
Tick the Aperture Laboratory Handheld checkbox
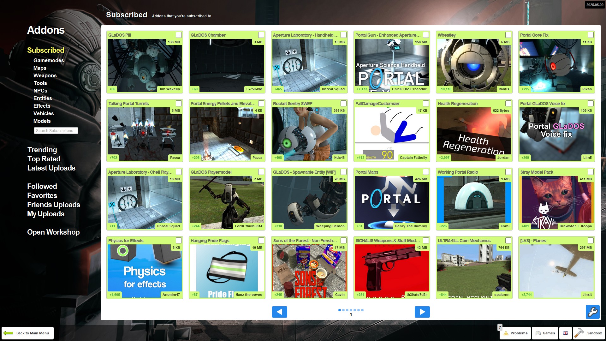[343, 35]
